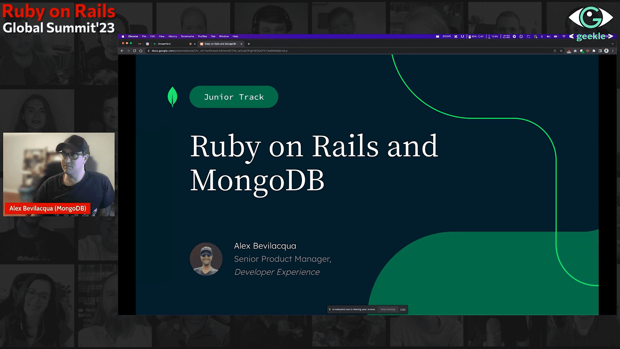The image size is (620, 349).
Task: Hide the screen sharing notification
Action: pos(403,309)
